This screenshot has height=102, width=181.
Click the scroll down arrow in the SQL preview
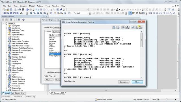click(142, 77)
